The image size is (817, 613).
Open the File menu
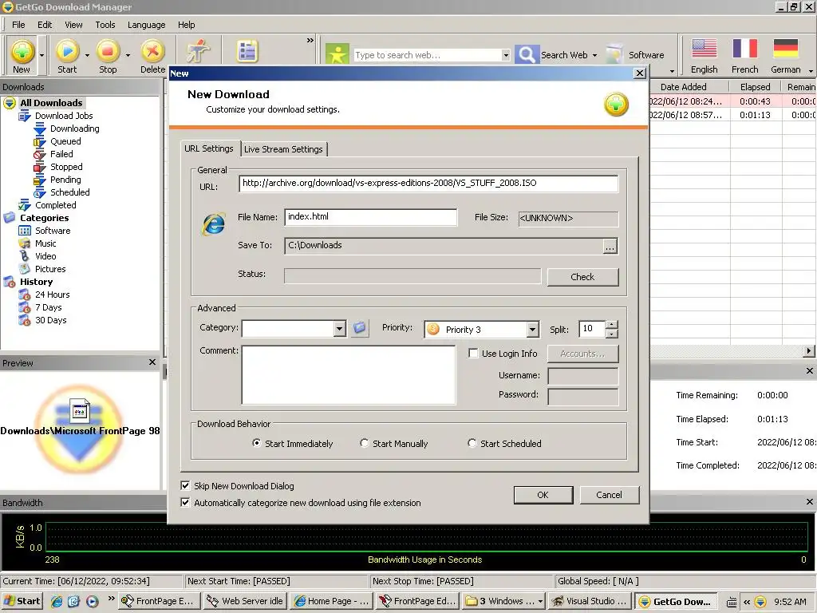pyautogui.click(x=18, y=25)
